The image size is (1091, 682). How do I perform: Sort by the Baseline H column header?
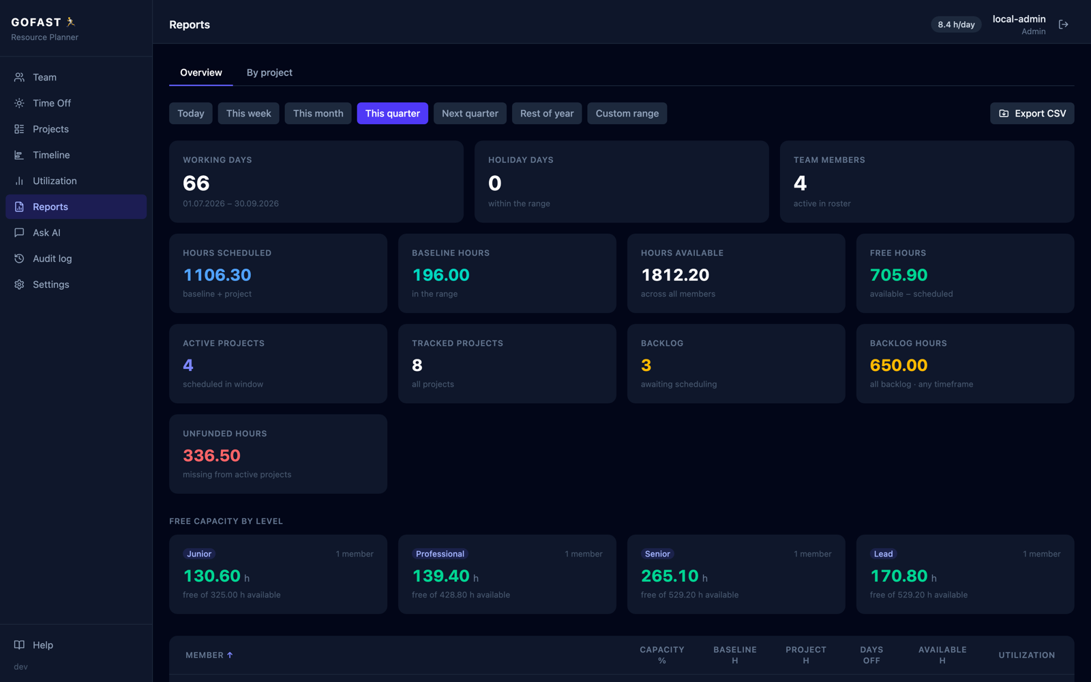735,655
